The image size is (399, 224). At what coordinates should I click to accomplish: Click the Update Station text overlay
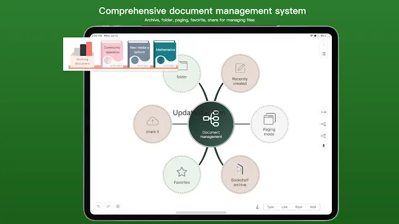[x=199, y=113]
